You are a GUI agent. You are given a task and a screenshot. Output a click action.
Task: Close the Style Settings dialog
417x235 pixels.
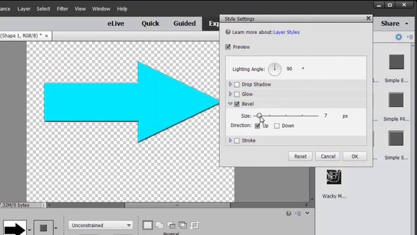[368, 18]
